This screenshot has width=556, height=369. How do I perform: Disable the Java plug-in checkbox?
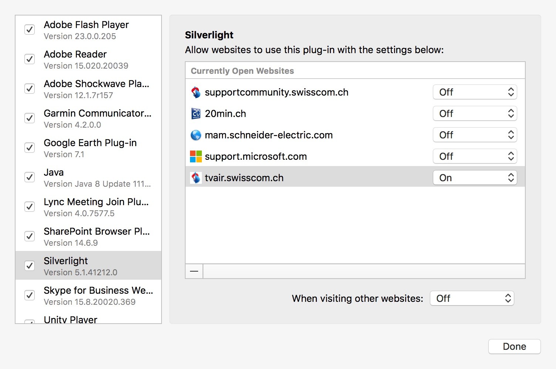(30, 177)
